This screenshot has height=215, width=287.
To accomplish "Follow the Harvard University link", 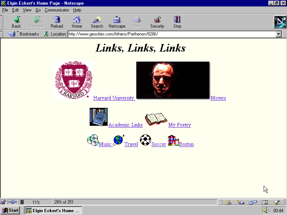I will pyautogui.click(x=114, y=98).
